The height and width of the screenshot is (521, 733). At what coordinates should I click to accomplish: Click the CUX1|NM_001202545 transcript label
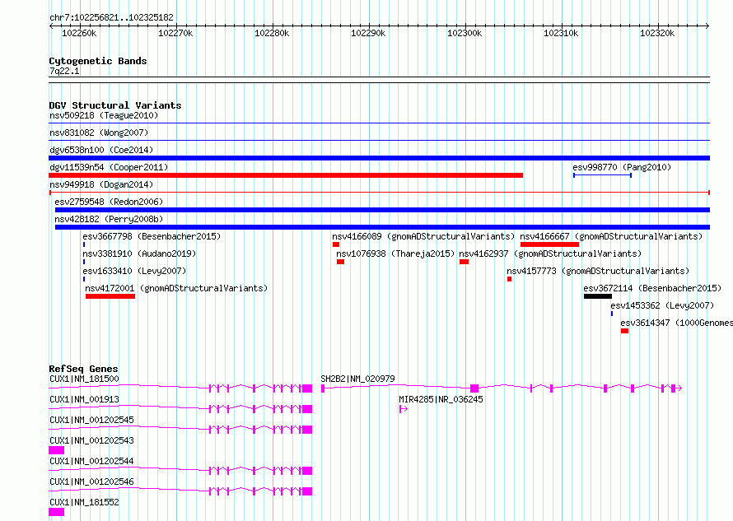(x=91, y=420)
